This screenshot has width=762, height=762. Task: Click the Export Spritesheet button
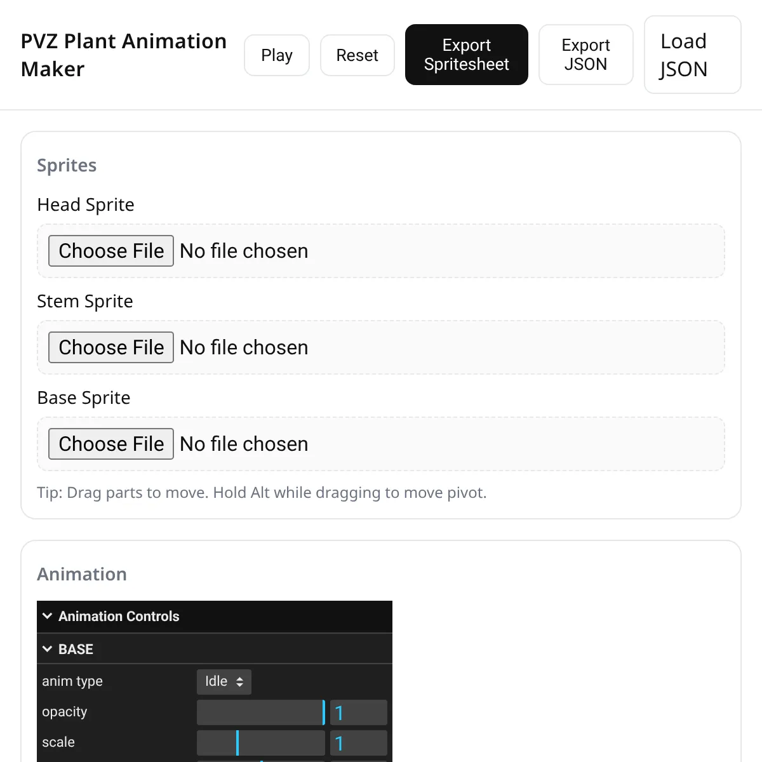(x=467, y=55)
